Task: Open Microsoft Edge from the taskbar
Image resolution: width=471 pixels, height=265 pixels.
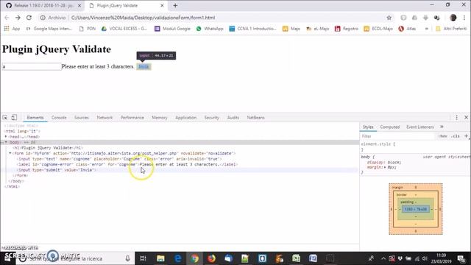Action: [177, 258]
